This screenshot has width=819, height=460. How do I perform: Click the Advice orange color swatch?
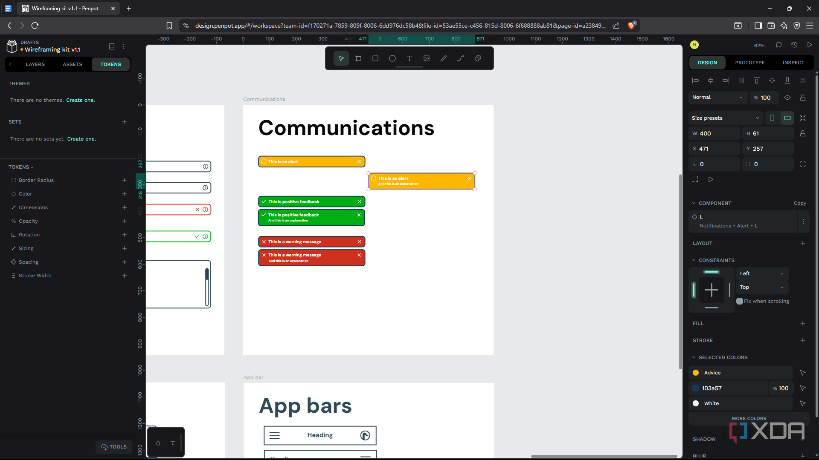(x=696, y=373)
